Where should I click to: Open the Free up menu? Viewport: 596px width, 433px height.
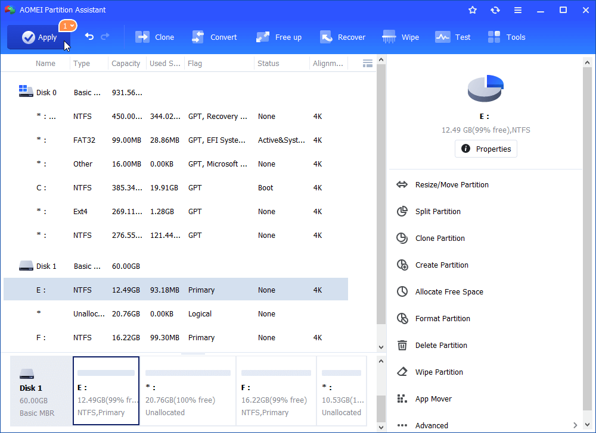coord(278,37)
